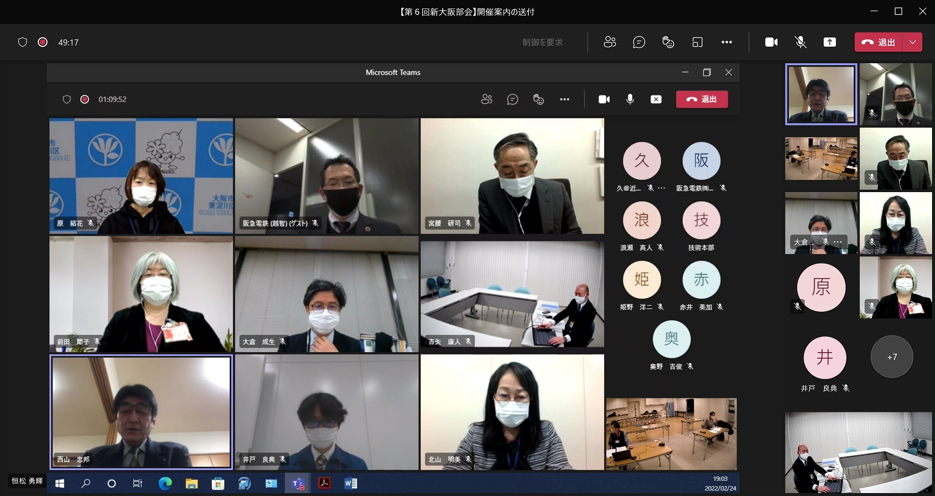Screen dimensions: 935x496
Task: Open breakout rooms icon in top toolbar
Action: tap(697, 42)
